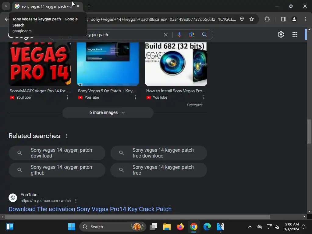This screenshot has height=234, width=312.
Task: Open Sony Vegas Pro 14 red thumbnail
Action: click(40, 64)
